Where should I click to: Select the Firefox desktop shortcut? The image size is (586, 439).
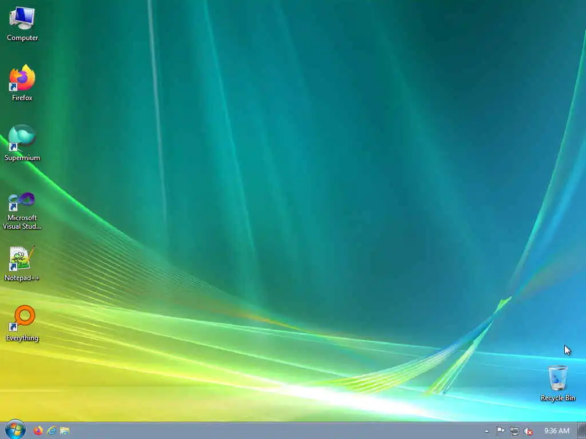(x=22, y=83)
